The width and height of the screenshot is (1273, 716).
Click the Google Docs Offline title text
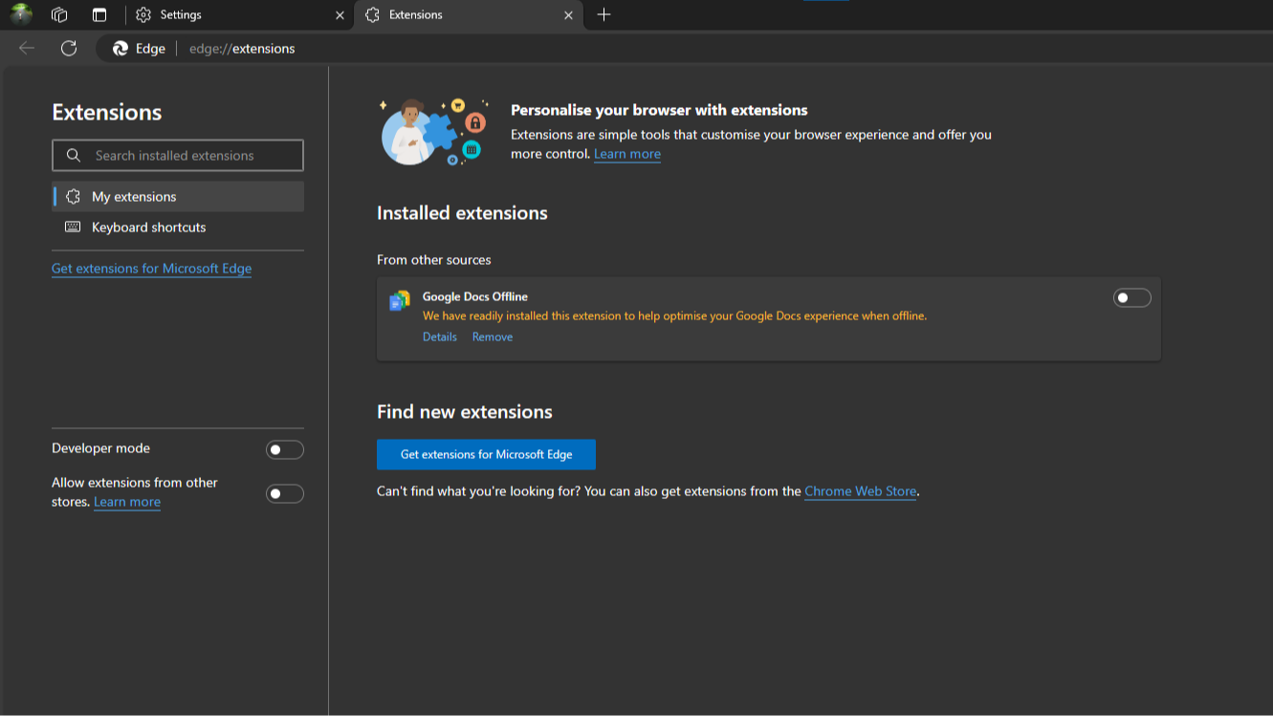(x=475, y=296)
